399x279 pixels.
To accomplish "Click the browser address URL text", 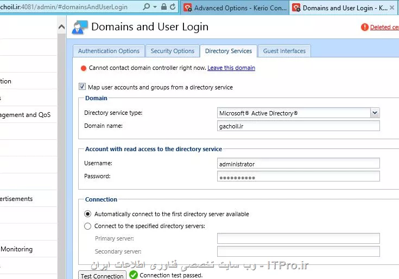I will point(64,7).
